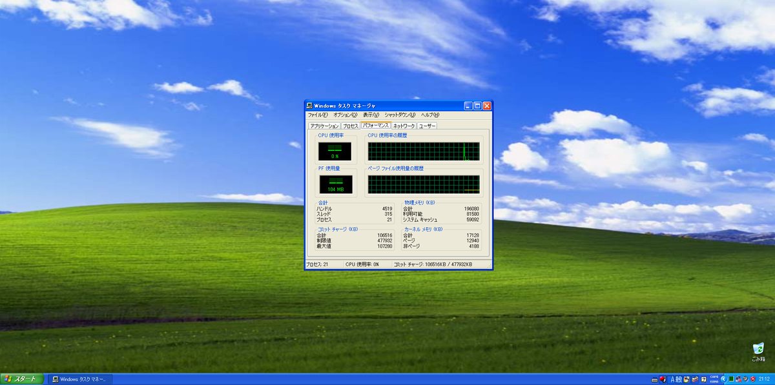Click the システム キャッシュ value 59092
Screen dimensions: 775x385
473,219
